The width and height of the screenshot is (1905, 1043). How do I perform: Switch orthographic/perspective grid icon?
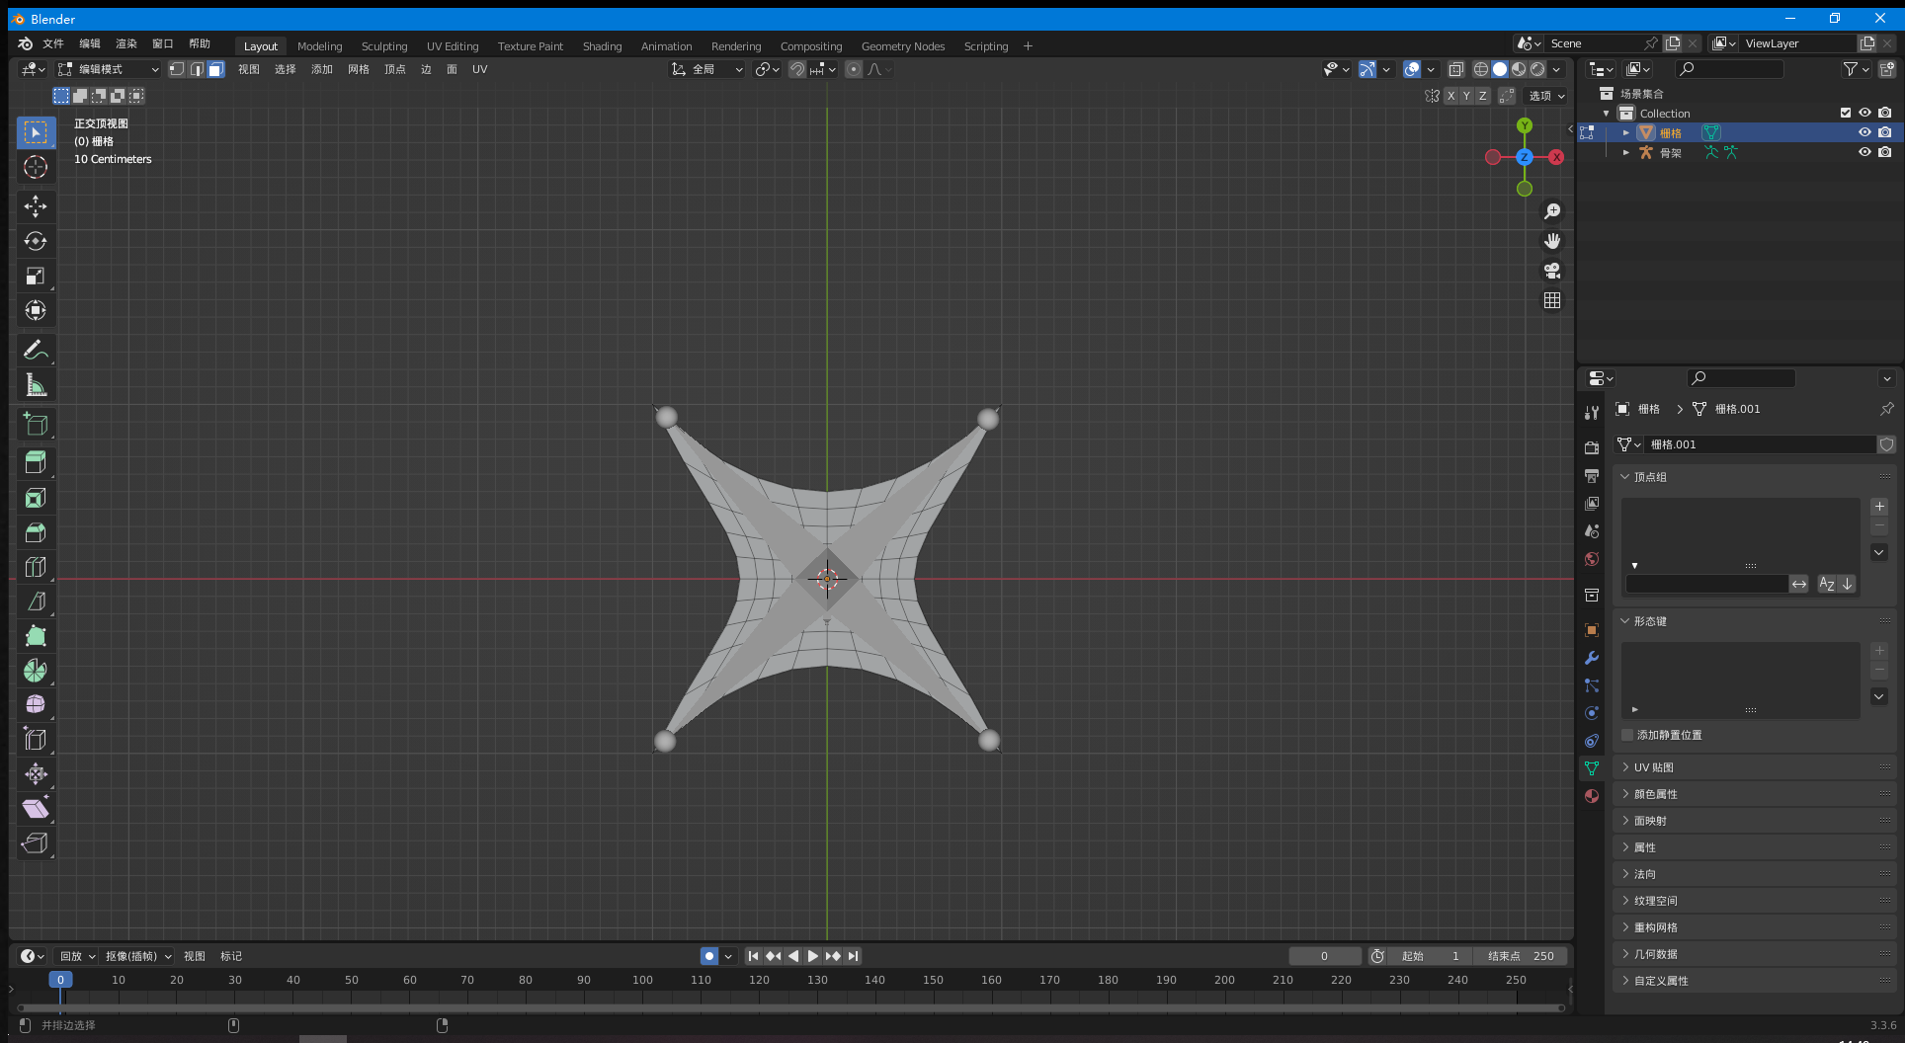[x=1552, y=300]
